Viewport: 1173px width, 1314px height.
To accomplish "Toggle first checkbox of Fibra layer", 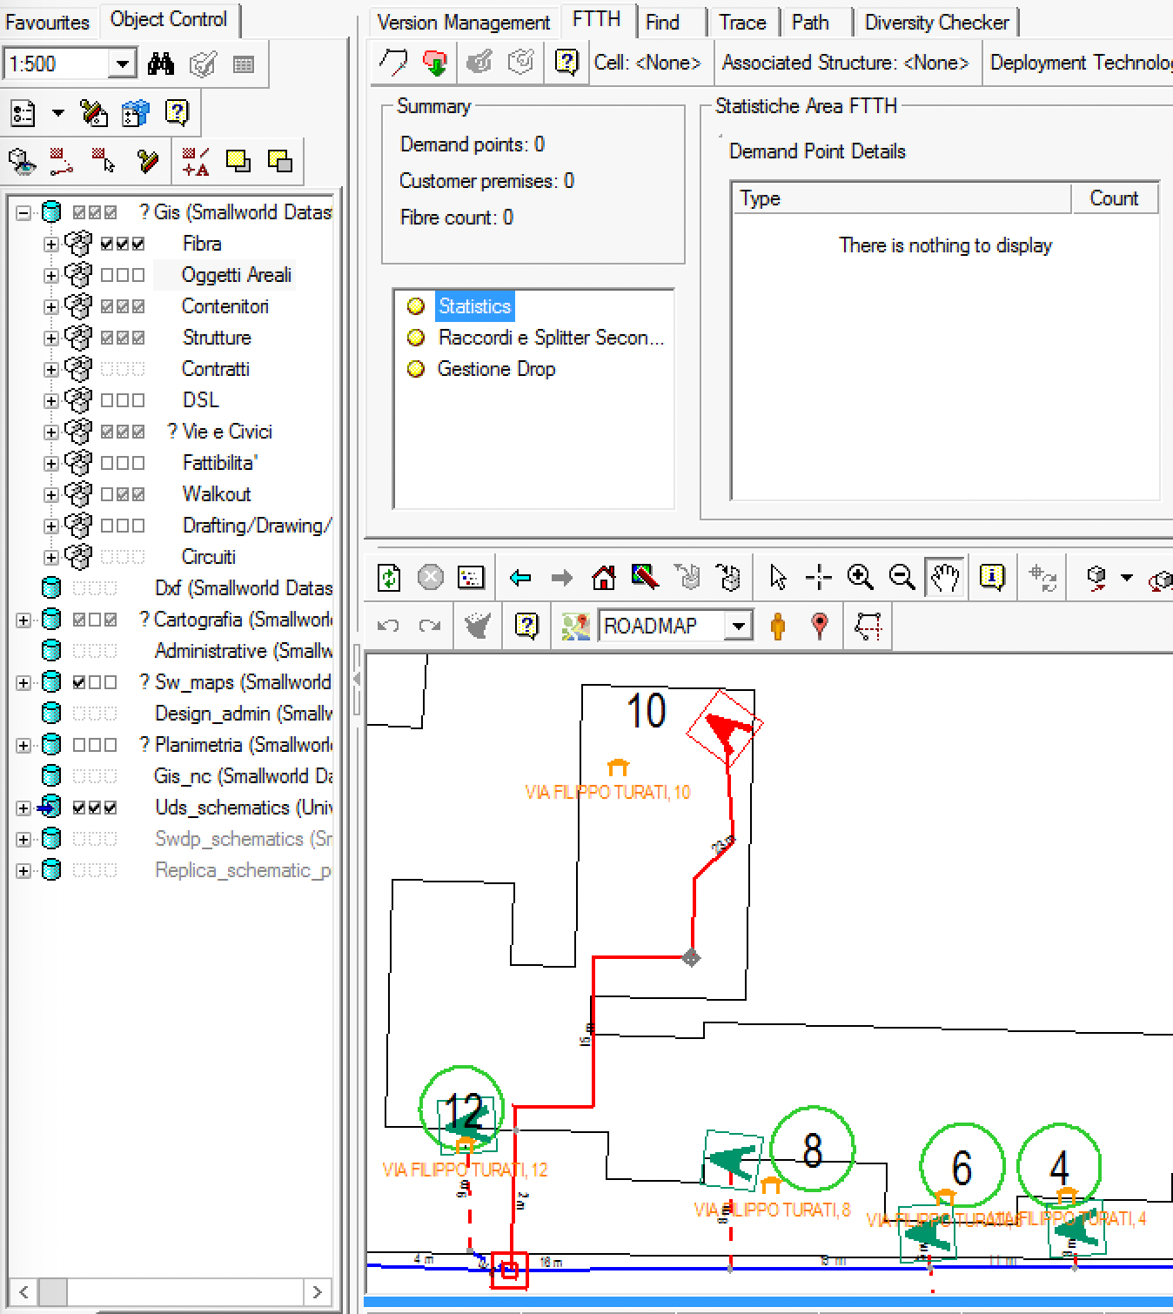I will pyautogui.click(x=107, y=244).
